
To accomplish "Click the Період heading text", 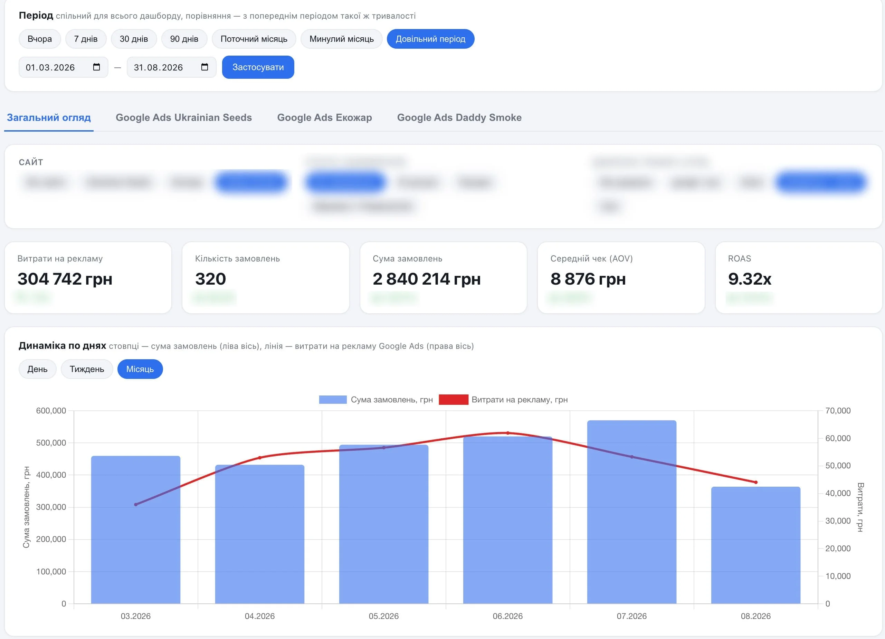I will tap(36, 16).
